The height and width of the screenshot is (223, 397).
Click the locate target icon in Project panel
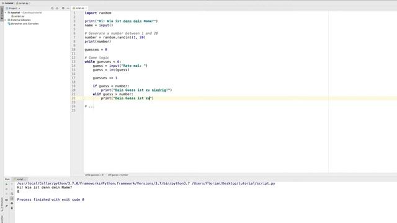[x=52, y=8]
